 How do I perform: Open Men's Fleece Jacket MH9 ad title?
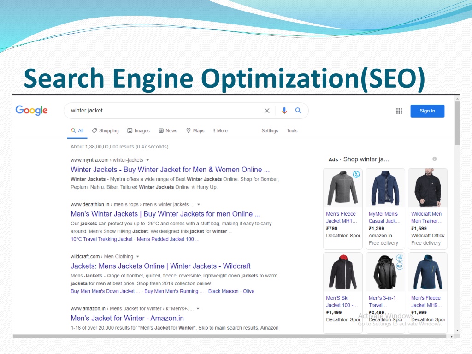pyautogui.click(x=426, y=301)
